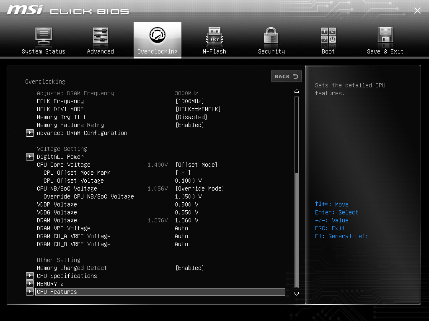The height and width of the screenshot is (321, 429).
Task: Toggle Memory Changed Detect [Enabled] option
Action: pyautogui.click(x=189, y=268)
